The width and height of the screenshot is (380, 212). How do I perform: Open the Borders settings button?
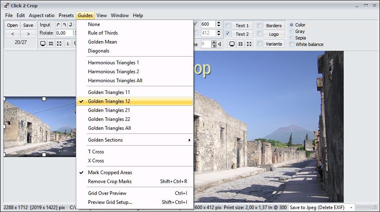[x=274, y=26]
